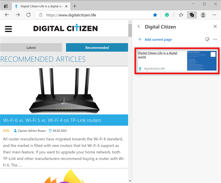Open the TP-Link router article image
Image resolution: width=221 pixels, height=183 pixels.
click(64, 90)
